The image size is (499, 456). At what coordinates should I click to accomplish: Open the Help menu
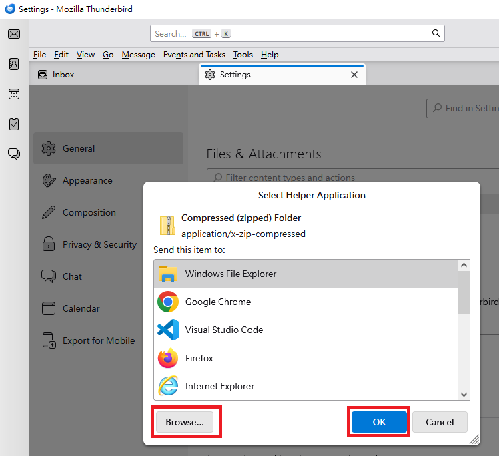(x=270, y=55)
